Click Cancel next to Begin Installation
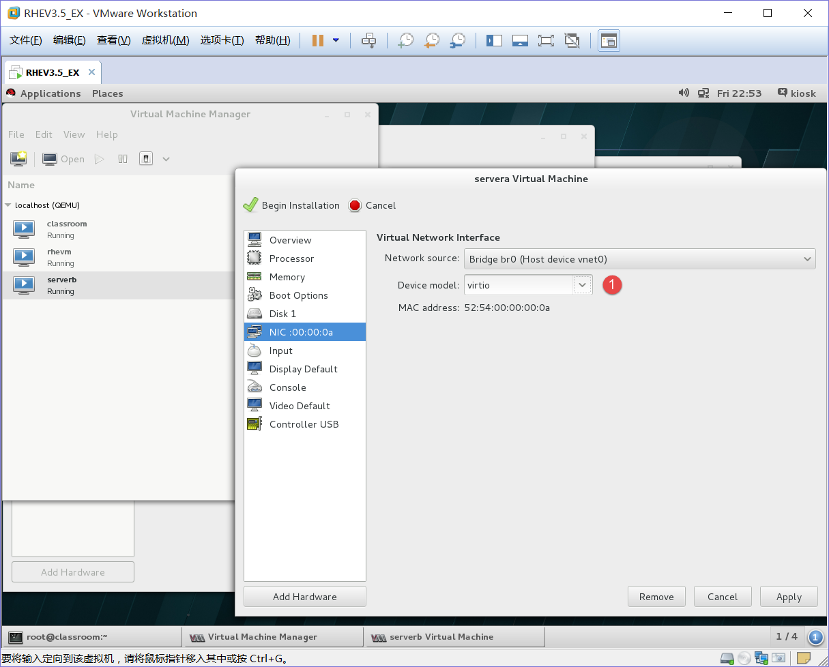829x667 pixels. click(x=373, y=205)
